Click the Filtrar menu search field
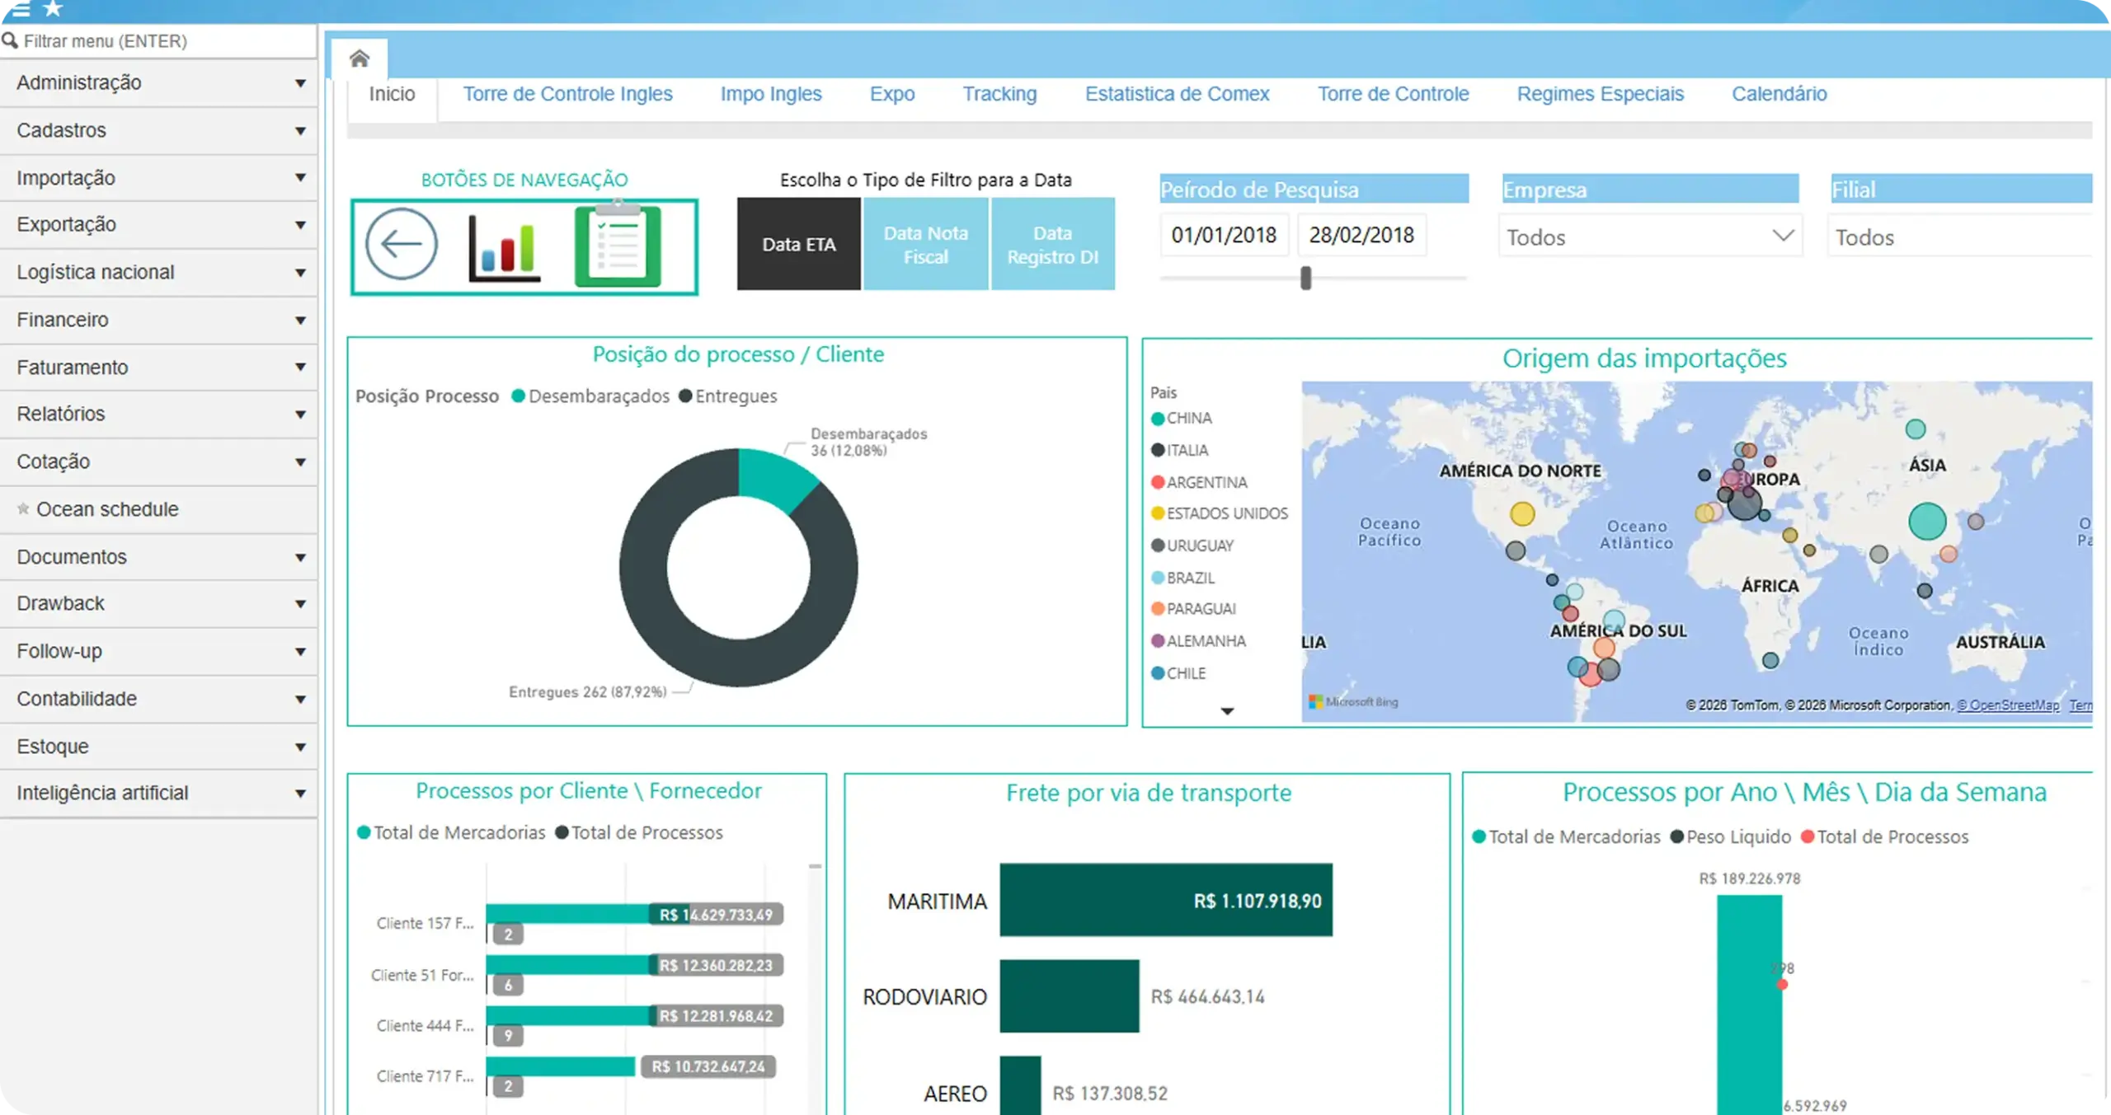The width and height of the screenshot is (2111, 1115). point(157,40)
